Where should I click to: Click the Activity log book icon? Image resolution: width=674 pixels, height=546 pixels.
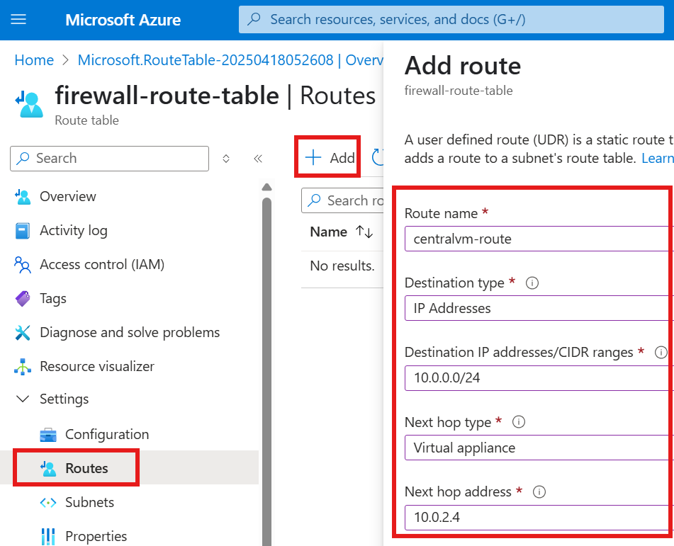pyautogui.click(x=23, y=231)
